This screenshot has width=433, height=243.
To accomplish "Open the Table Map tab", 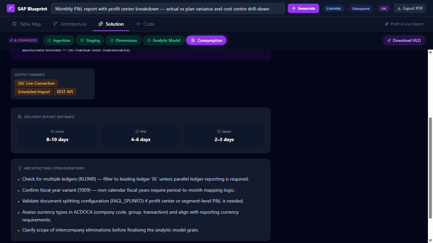I will [27, 24].
